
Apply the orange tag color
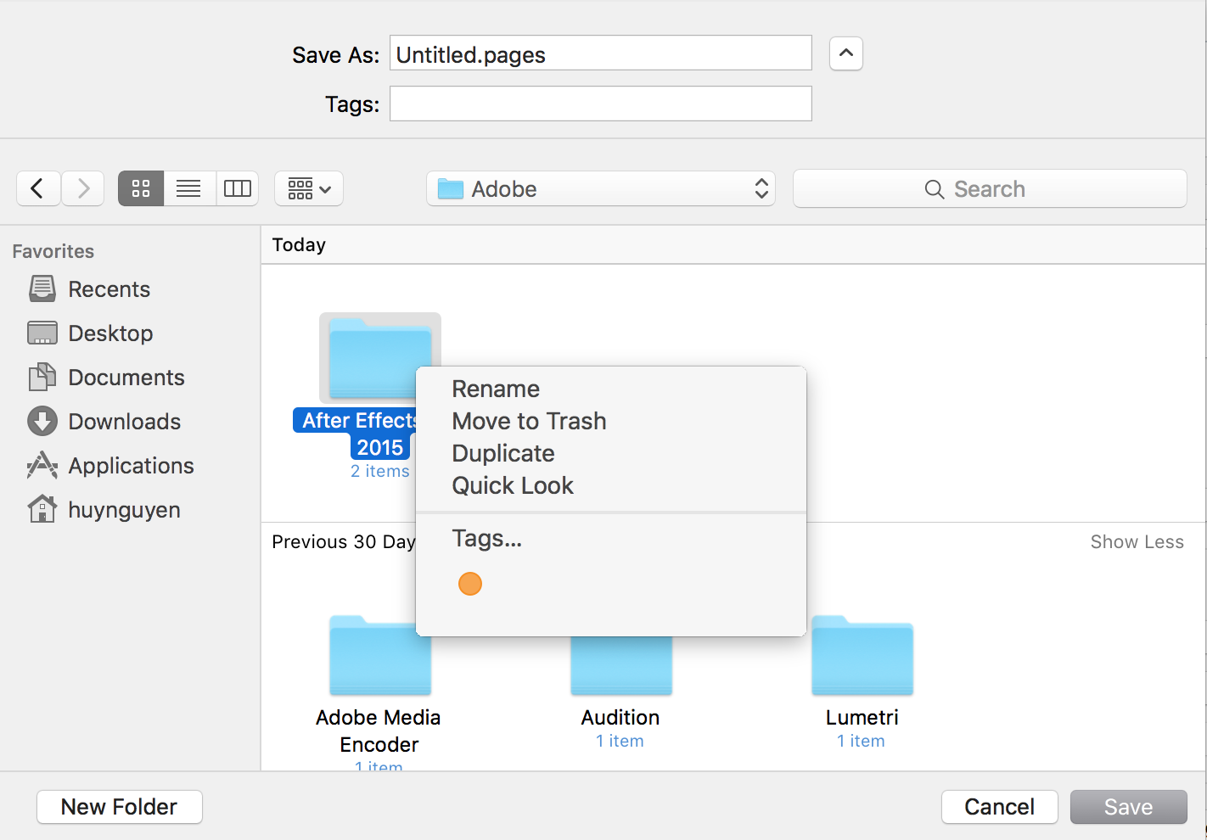(470, 584)
